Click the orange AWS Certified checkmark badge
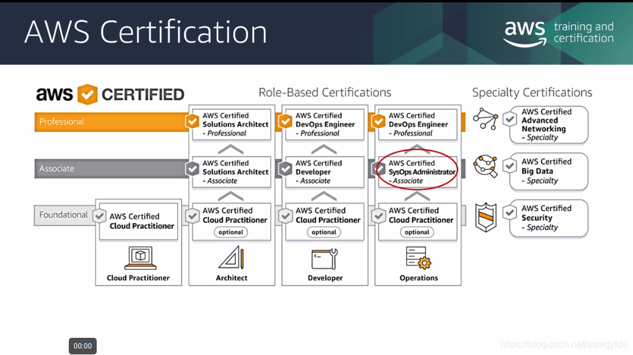The image size is (633, 355). point(88,94)
